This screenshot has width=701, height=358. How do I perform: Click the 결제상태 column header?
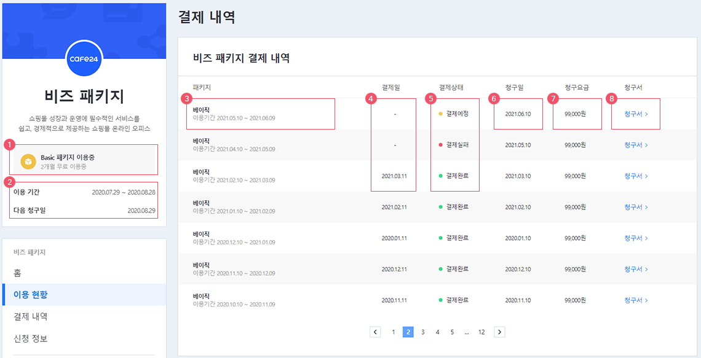tap(451, 87)
